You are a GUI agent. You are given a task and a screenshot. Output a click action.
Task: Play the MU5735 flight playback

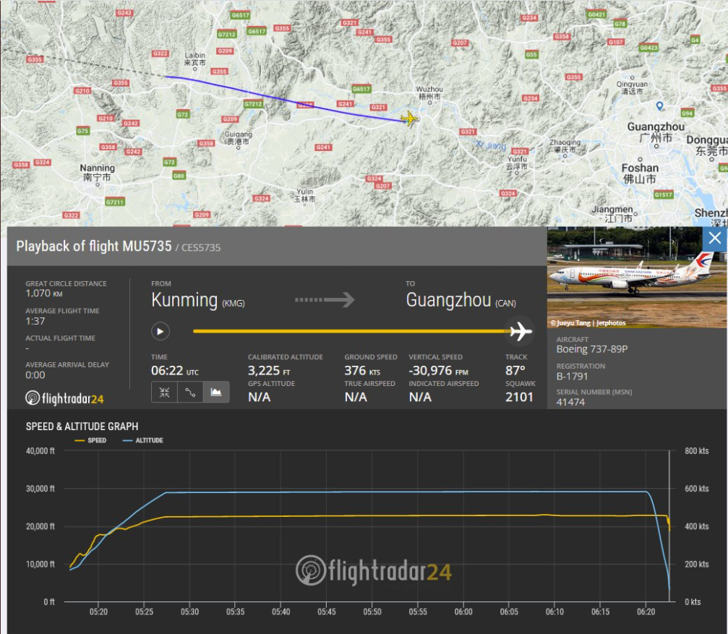tap(160, 331)
